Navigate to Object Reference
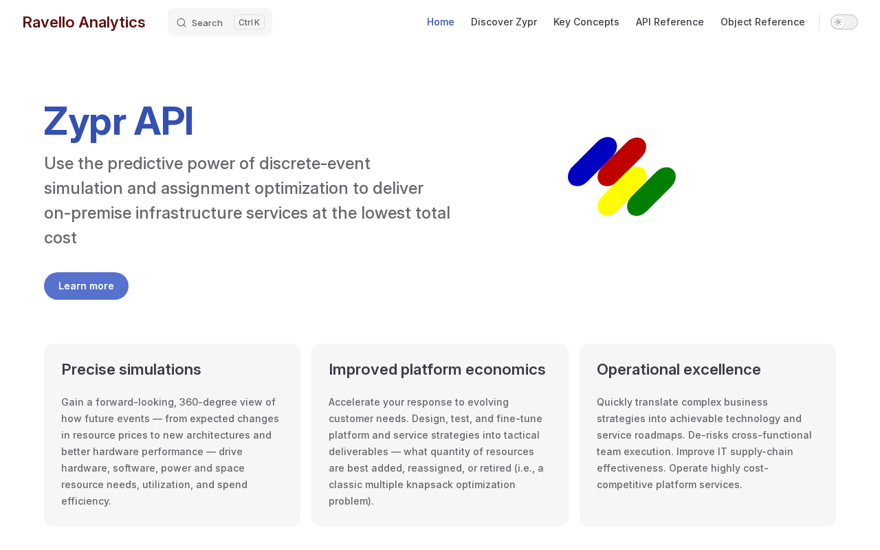The image size is (880, 550). (762, 22)
